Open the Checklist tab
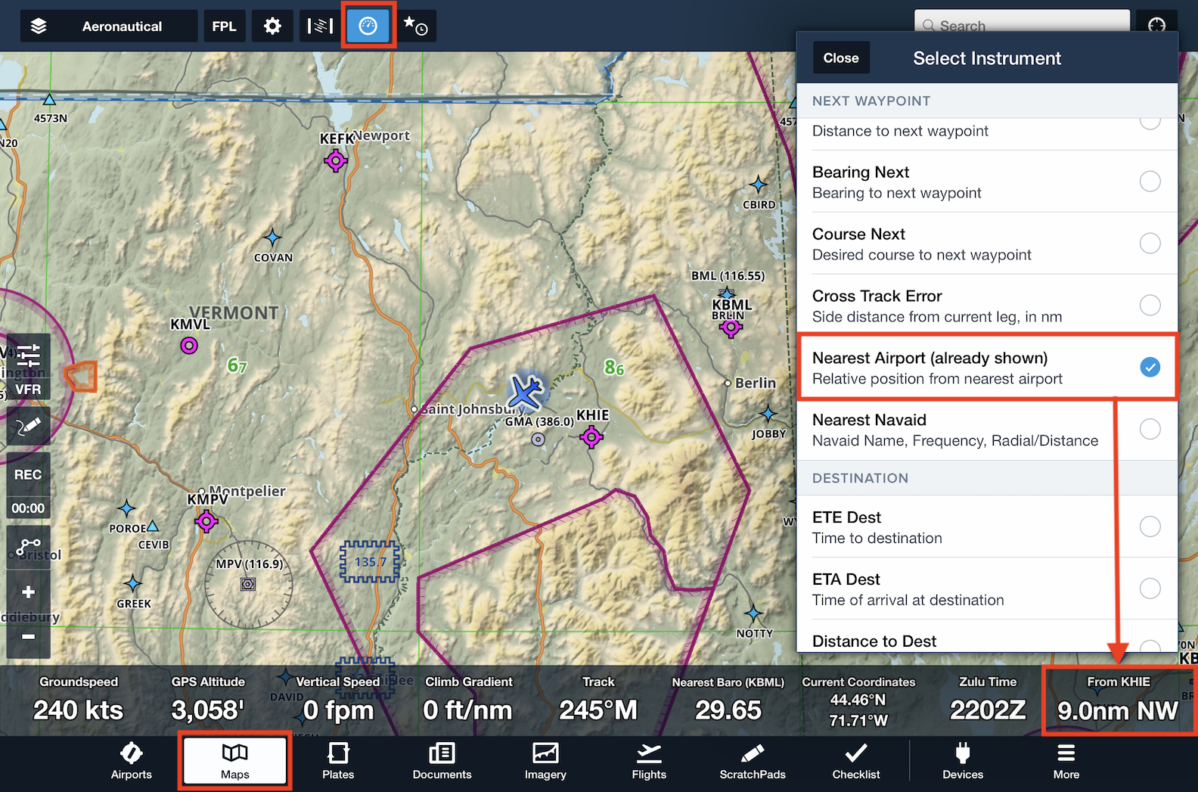 (856, 762)
